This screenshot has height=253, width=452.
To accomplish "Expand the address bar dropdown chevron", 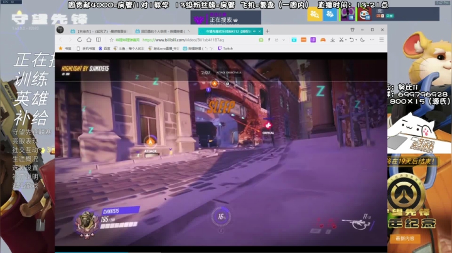I will coord(284,40).
